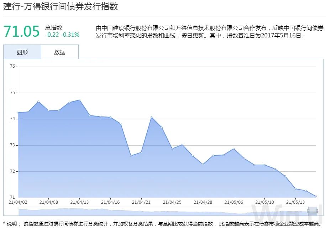Click the 71.05 index value

[21, 31]
